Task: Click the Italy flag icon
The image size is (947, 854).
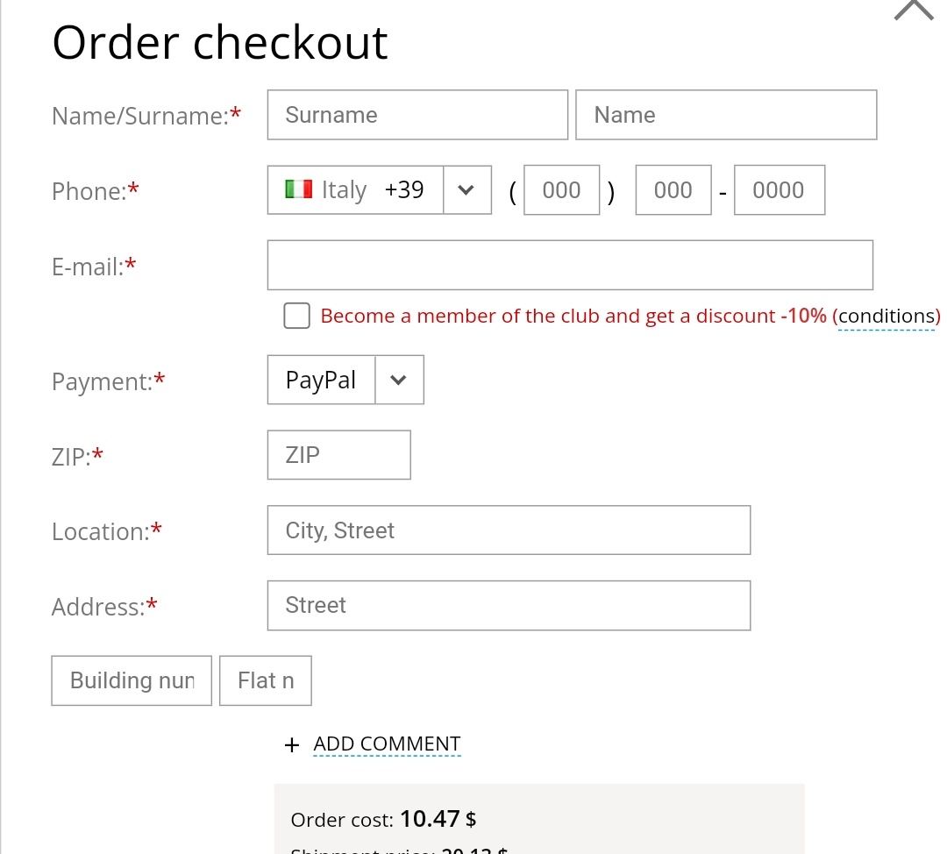Action: (x=298, y=189)
